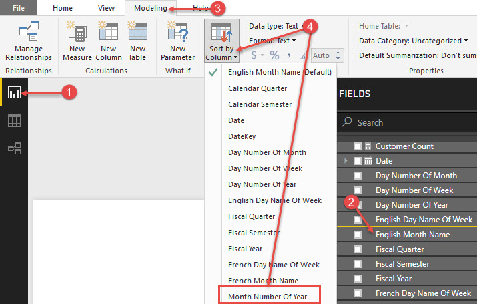Tick the Customer Count checkbox

point(358,146)
